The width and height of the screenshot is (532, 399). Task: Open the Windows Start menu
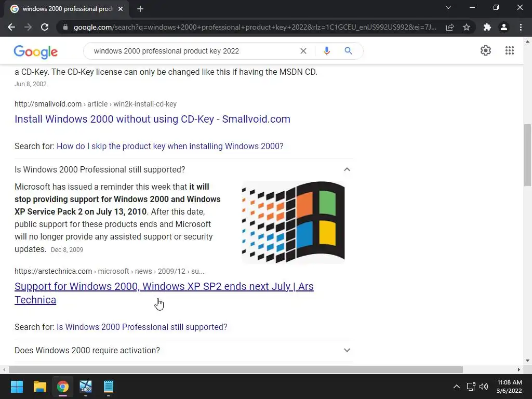click(x=17, y=387)
